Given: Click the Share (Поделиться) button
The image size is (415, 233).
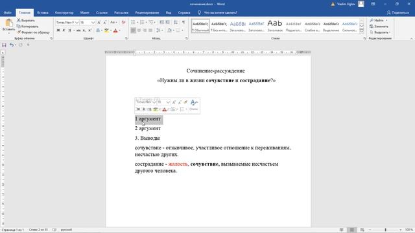Looking at the screenshot, I should (x=397, y=12).
